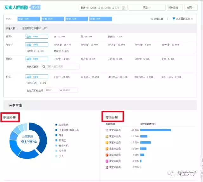Select the 65-140元 price option
This screenshot has width=203, height=182.
(x=90, y=77)
